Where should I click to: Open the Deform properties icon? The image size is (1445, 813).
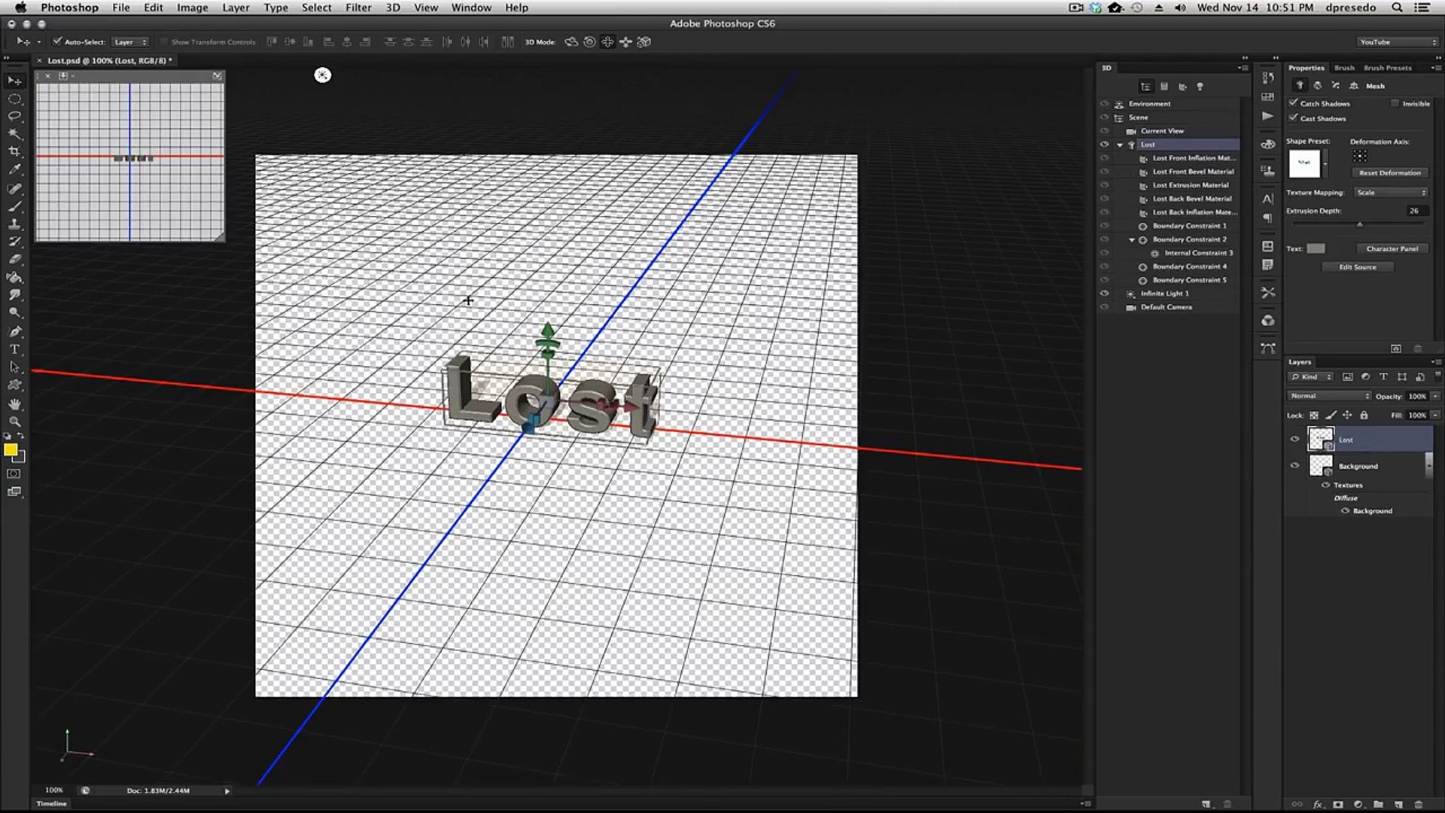point(1317,86)
